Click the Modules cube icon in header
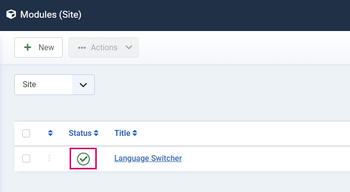The image size is (350, 192). pos(11,14)
